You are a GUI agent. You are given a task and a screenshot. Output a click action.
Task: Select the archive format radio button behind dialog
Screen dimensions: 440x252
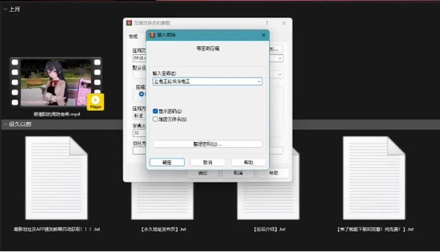point(142,94)
